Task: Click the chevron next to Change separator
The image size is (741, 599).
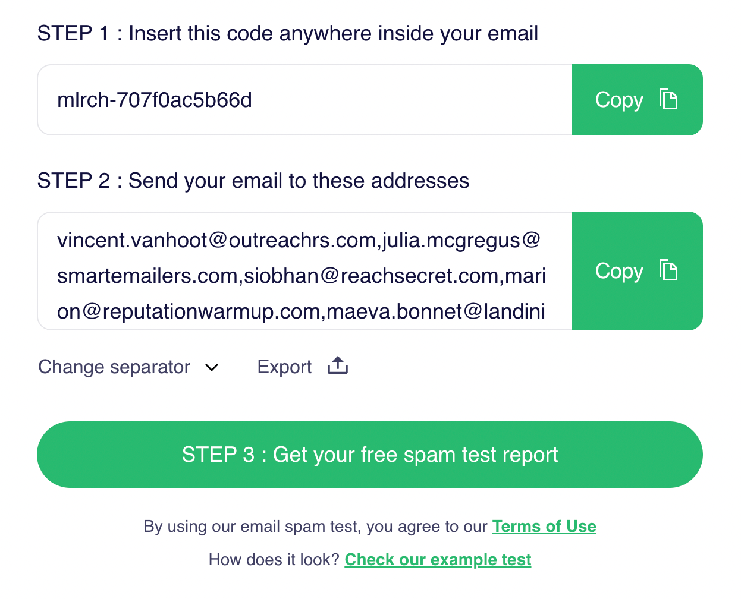Action: pyautogui.click(x=211, y=368)
